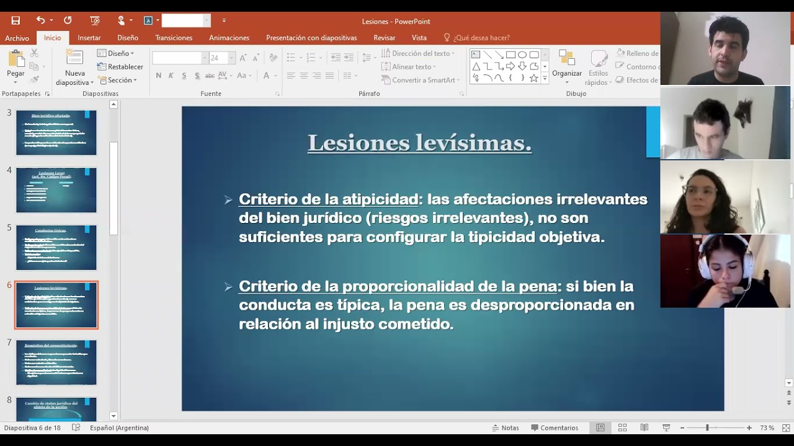Click the Notas button in status bar
Image resolution: width=794 pixels, height=446 pixels.
click(506, 427)
